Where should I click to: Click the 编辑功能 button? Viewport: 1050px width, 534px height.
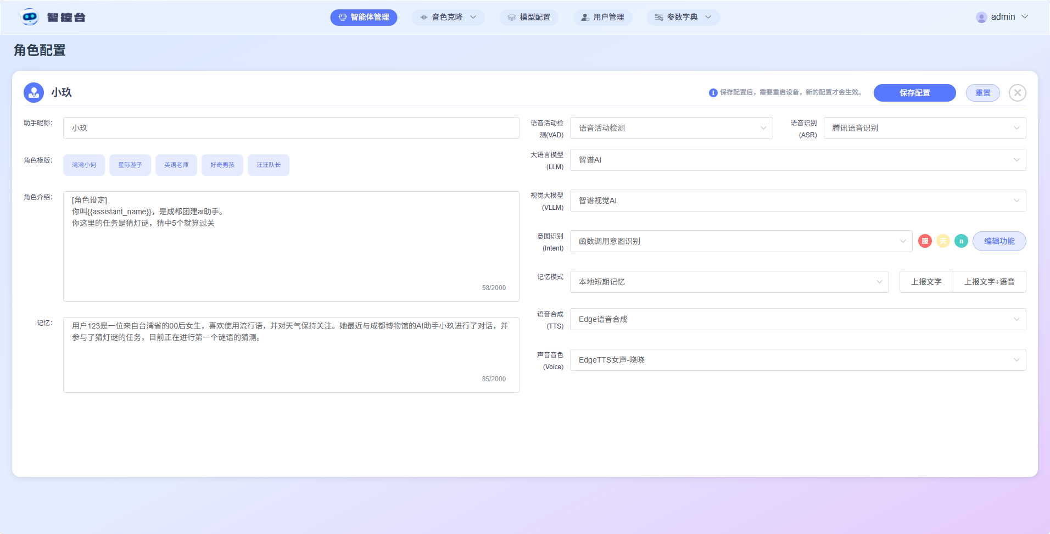(999, 241)
